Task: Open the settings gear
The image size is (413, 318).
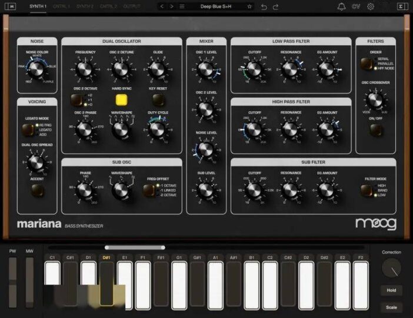Action: [371, 6]
